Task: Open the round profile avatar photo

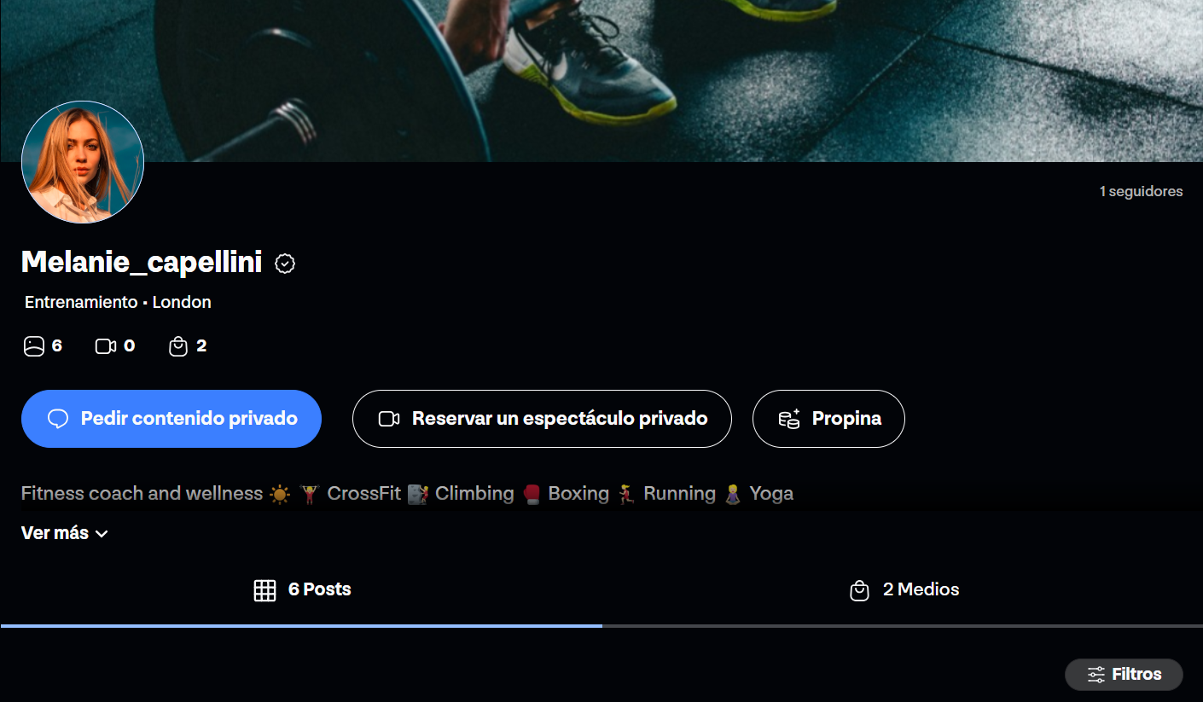Action: [83, 162]
